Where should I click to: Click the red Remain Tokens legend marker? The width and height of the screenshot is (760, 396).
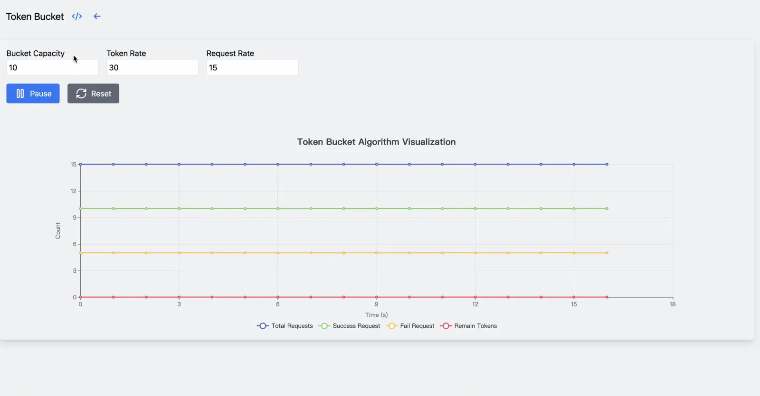[x=446, y=326]
